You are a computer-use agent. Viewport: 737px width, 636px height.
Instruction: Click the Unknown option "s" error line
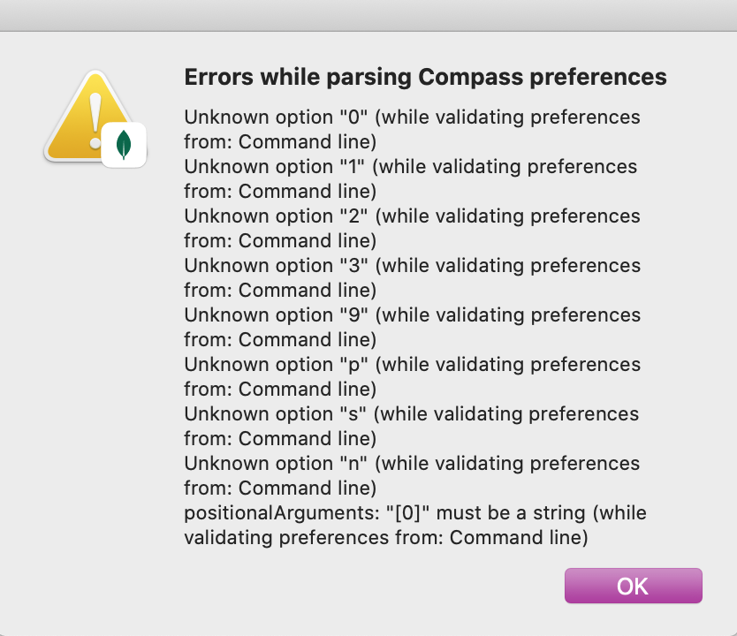[x=411, y=414]
